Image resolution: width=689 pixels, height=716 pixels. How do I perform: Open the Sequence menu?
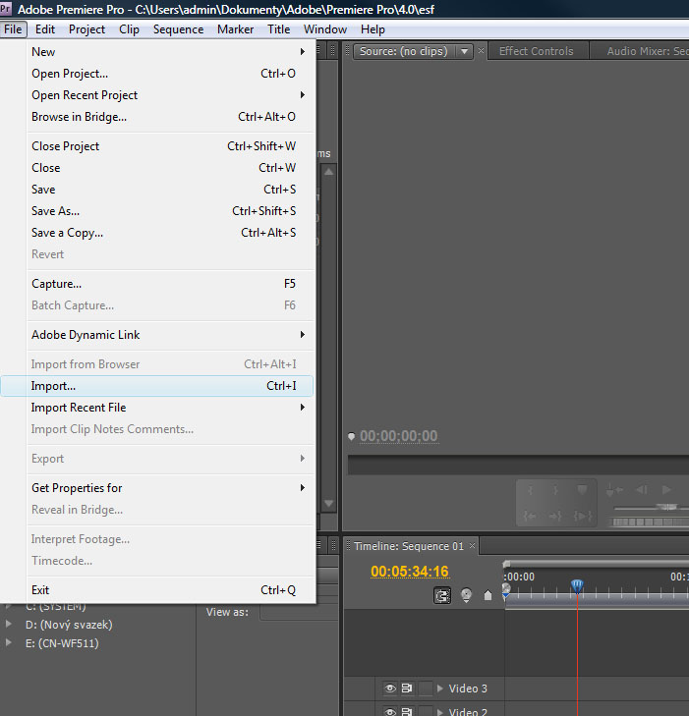[x=178, y=29]
